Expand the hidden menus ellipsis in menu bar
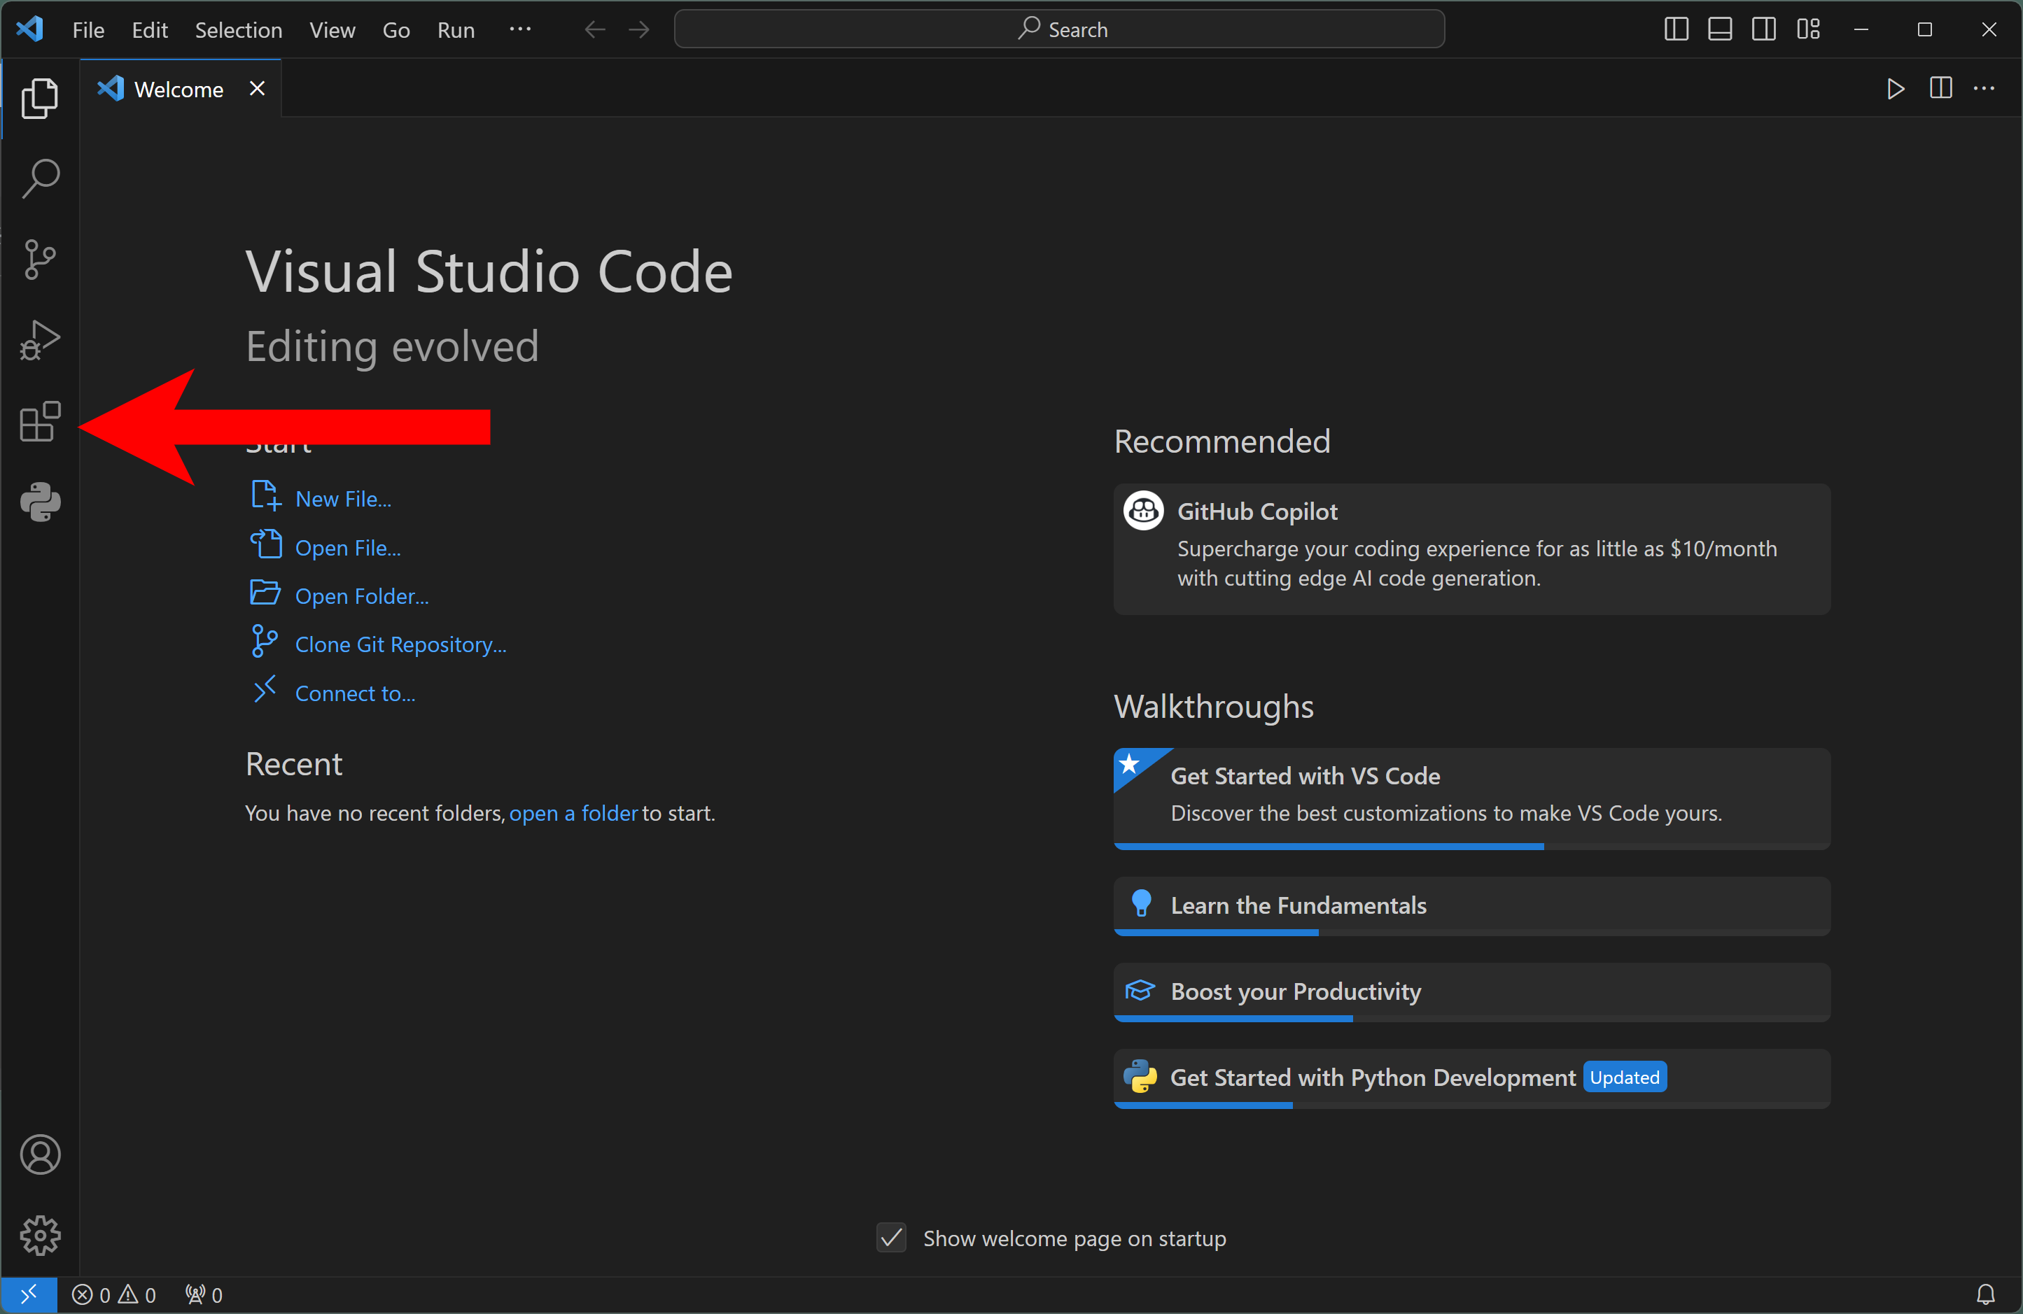The image size is (2023, 1314). (x=520, y=29)
